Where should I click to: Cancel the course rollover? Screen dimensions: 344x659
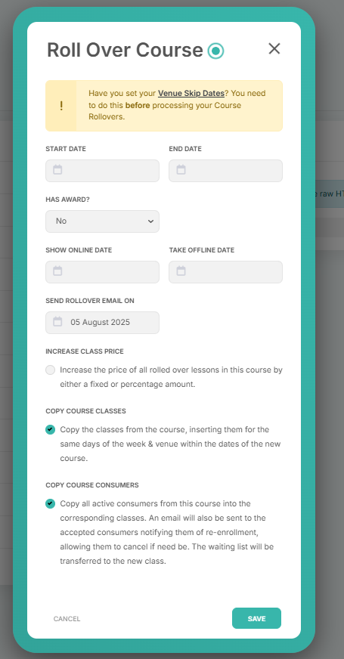point(67,619)
